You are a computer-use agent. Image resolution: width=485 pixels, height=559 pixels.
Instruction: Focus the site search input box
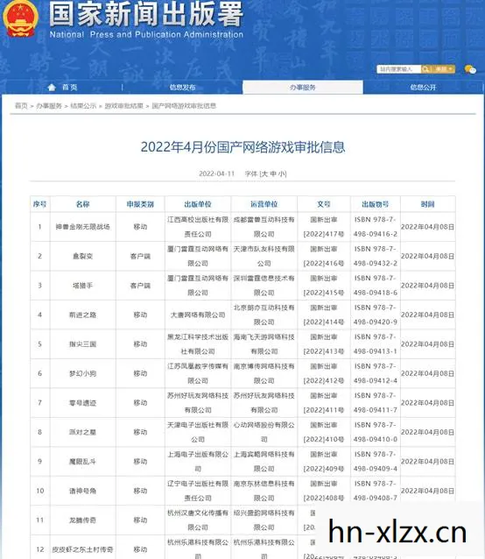pos(399,69)
